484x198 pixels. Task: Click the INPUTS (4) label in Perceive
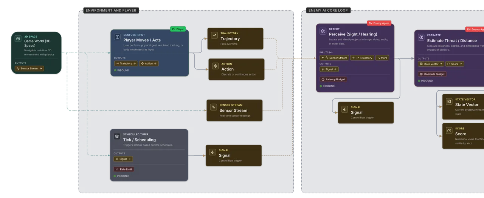(x=326, y=52)
